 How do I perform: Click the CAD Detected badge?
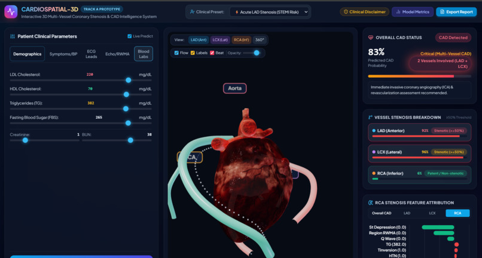[x=453, y=38]
